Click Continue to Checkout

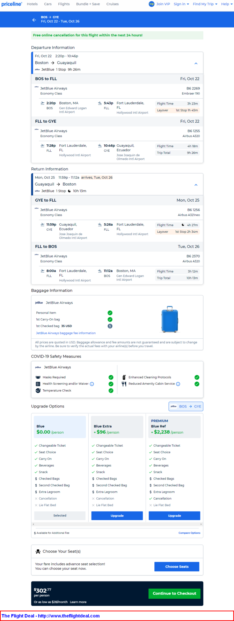tap(174, 593)
